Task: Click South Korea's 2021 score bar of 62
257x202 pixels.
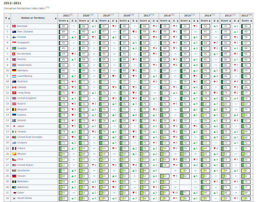Action: 63,198
